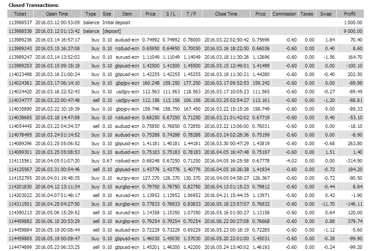Viewport: 372px width, 251px height.
Task: Select ticket 113989253
Action: (x=20, y=66)
